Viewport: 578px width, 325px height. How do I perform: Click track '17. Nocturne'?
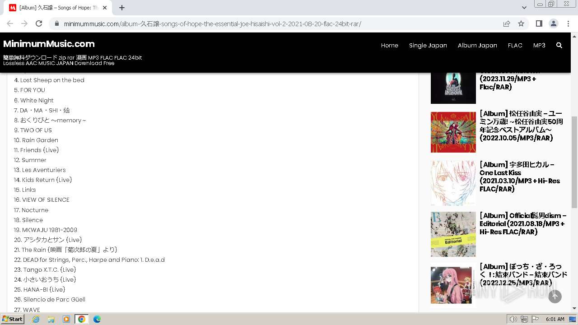[x=31, y=210]
